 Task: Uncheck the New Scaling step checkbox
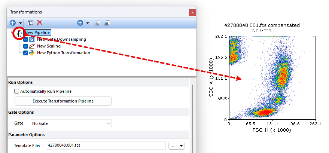click(x=25, y=46)
